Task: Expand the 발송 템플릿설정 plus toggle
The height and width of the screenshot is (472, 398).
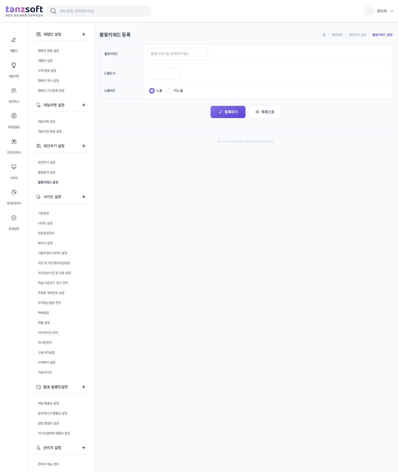Action: point(84,387)
